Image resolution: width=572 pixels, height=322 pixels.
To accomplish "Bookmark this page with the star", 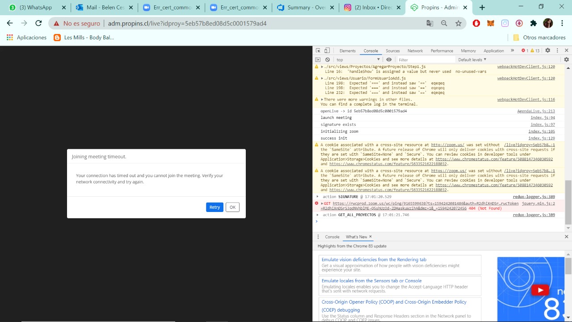I will coord(458,23).
